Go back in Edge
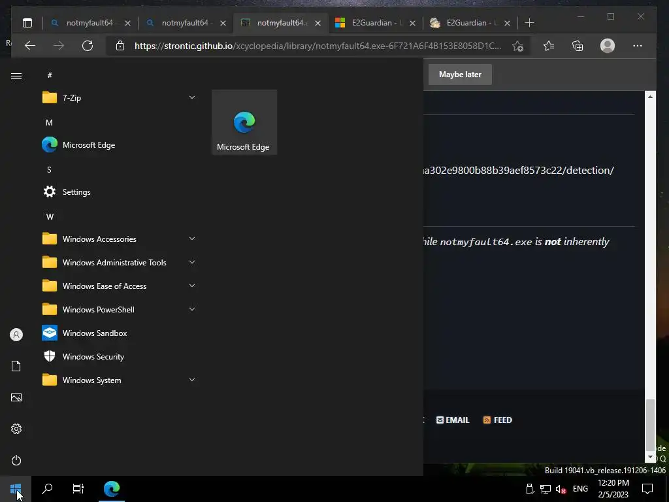669x502 pixels. pyautogui.click(x=30, y=46)
